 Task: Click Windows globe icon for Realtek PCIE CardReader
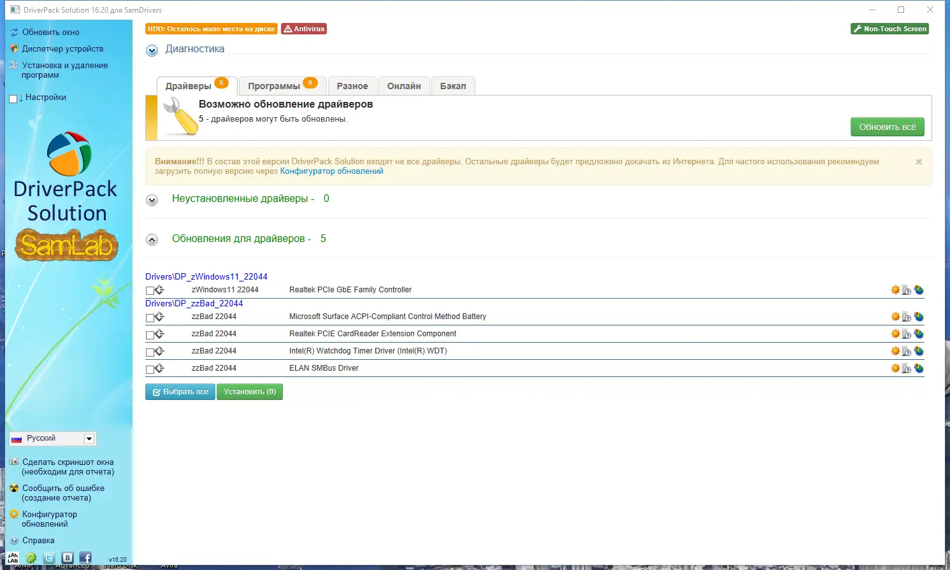pos(919,334)
